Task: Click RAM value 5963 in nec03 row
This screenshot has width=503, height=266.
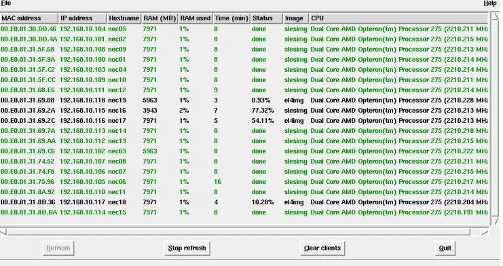Action: click(150, 151)
